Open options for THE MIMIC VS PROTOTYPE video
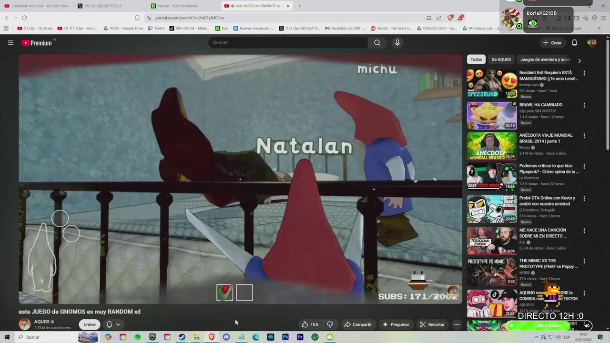 [584, 262]
